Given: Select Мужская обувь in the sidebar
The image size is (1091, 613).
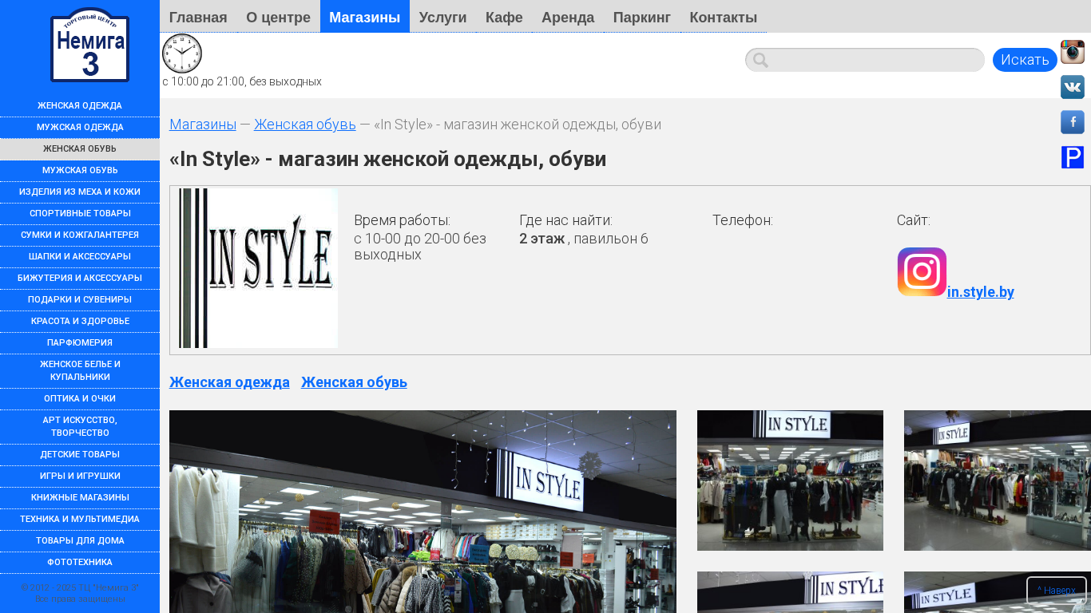Looking at the screenshot, I should coord(80,171).
